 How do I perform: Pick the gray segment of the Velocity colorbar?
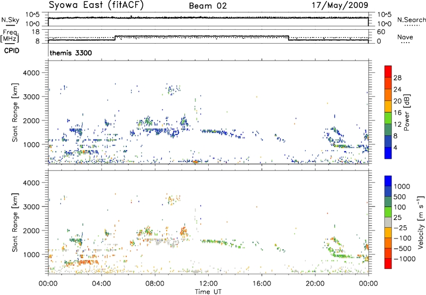[388, 222]
